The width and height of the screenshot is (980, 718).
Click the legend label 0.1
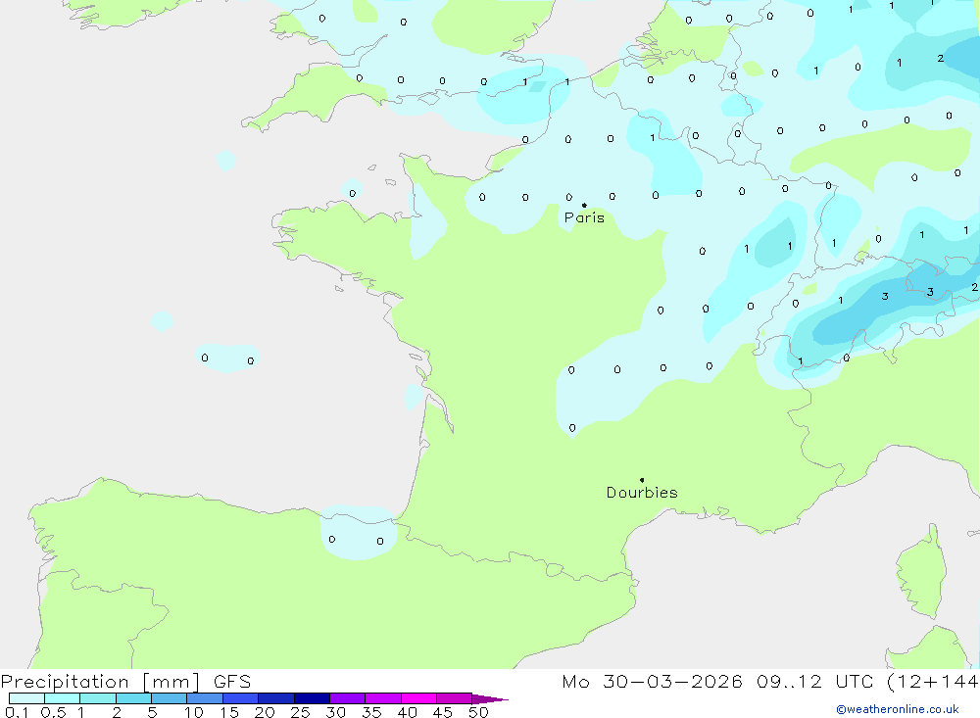[x=17, y=712]
